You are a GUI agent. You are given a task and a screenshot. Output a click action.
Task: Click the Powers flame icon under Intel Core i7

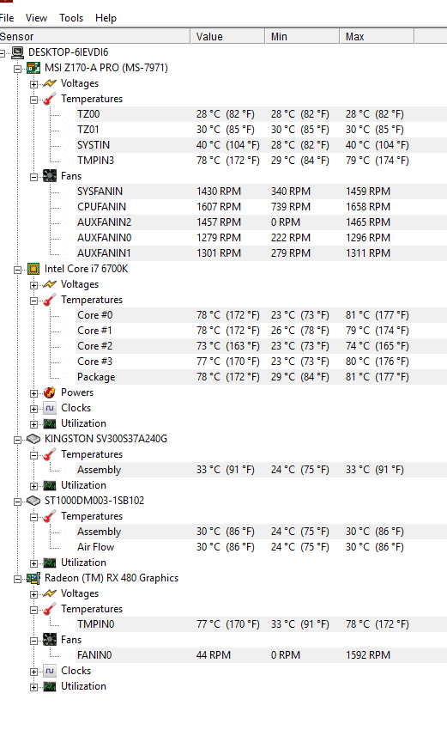click(50, 392)
